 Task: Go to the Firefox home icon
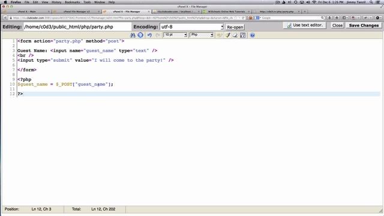[337, 18]
